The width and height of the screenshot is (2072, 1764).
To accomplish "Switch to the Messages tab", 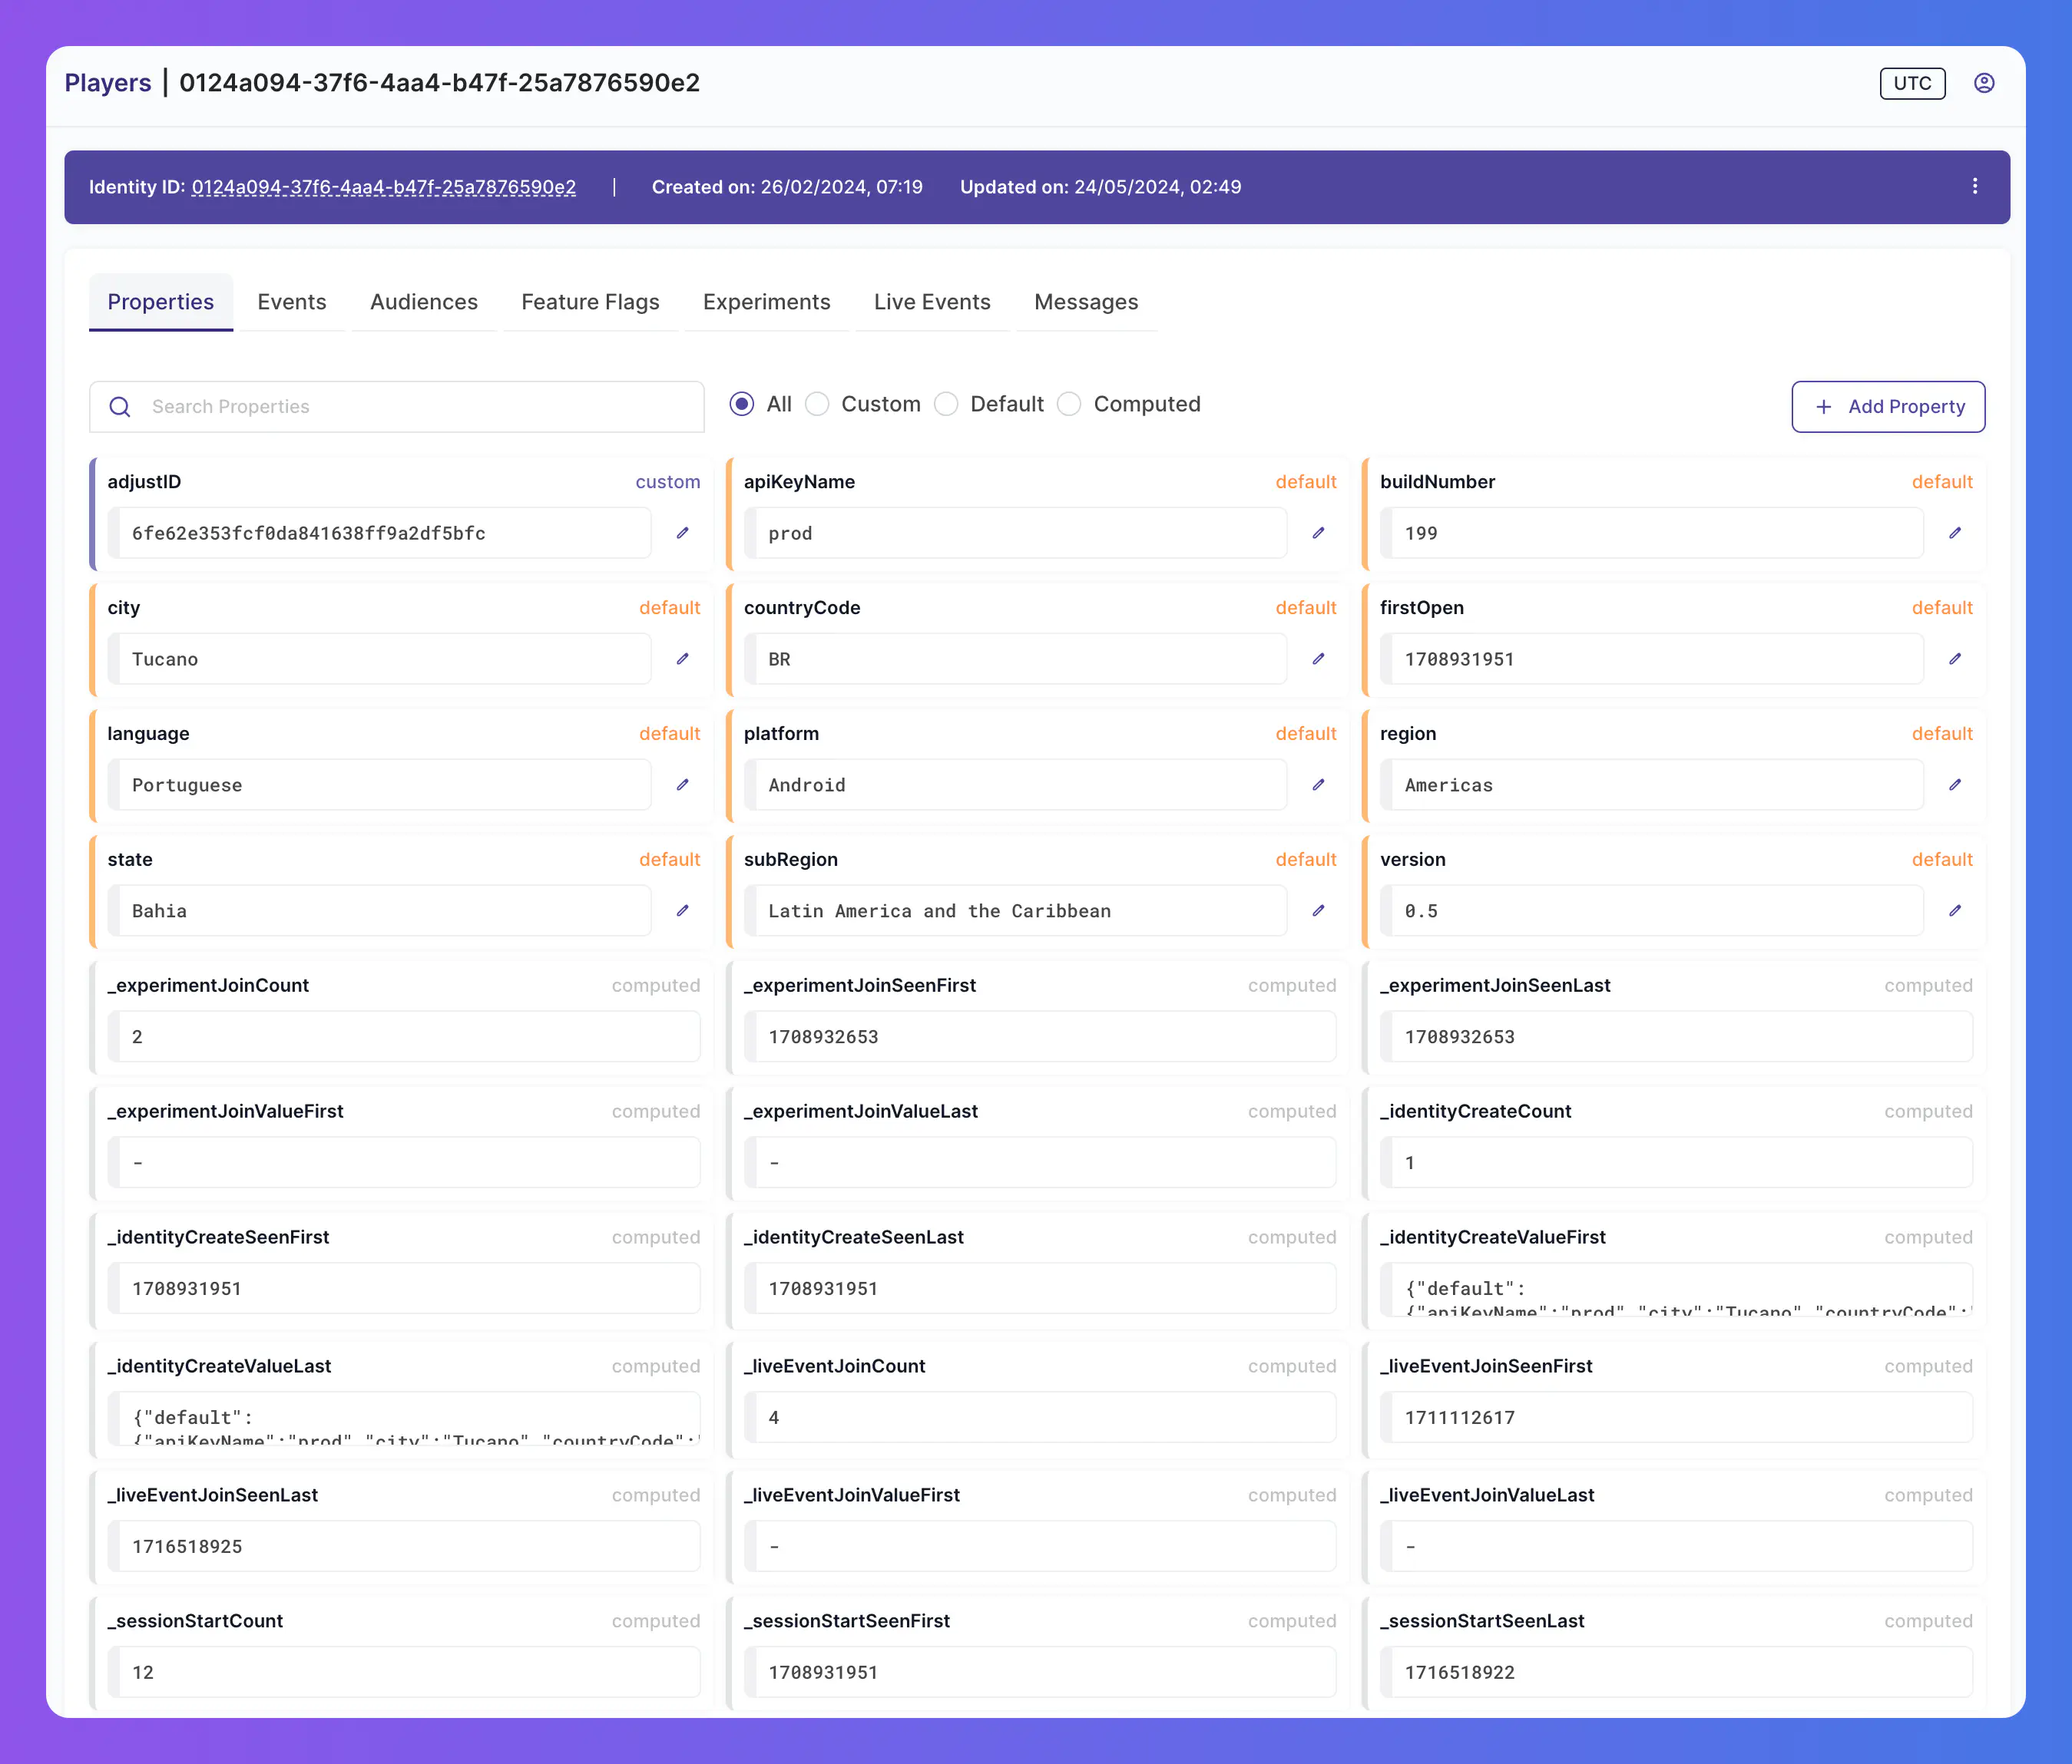I will (x=1085, y=301).
